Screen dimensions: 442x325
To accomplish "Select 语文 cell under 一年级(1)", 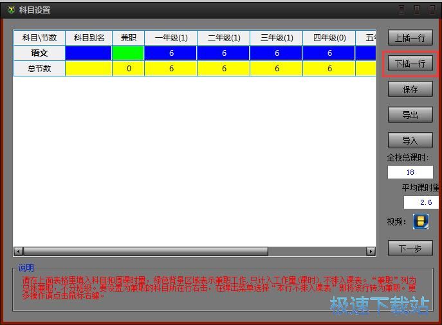I will [x=171, y=53].
